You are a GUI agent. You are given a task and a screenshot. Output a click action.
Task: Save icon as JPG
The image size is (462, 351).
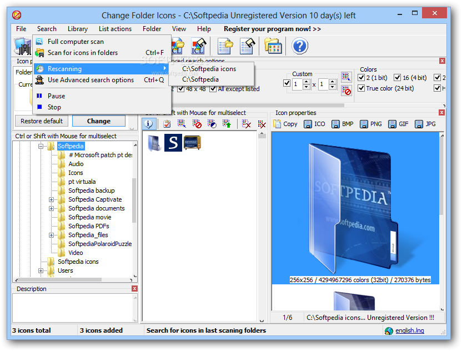pos(425,124)
